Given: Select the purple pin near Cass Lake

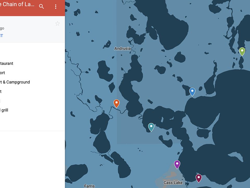Looking at the screenshot, I should 177,164.
